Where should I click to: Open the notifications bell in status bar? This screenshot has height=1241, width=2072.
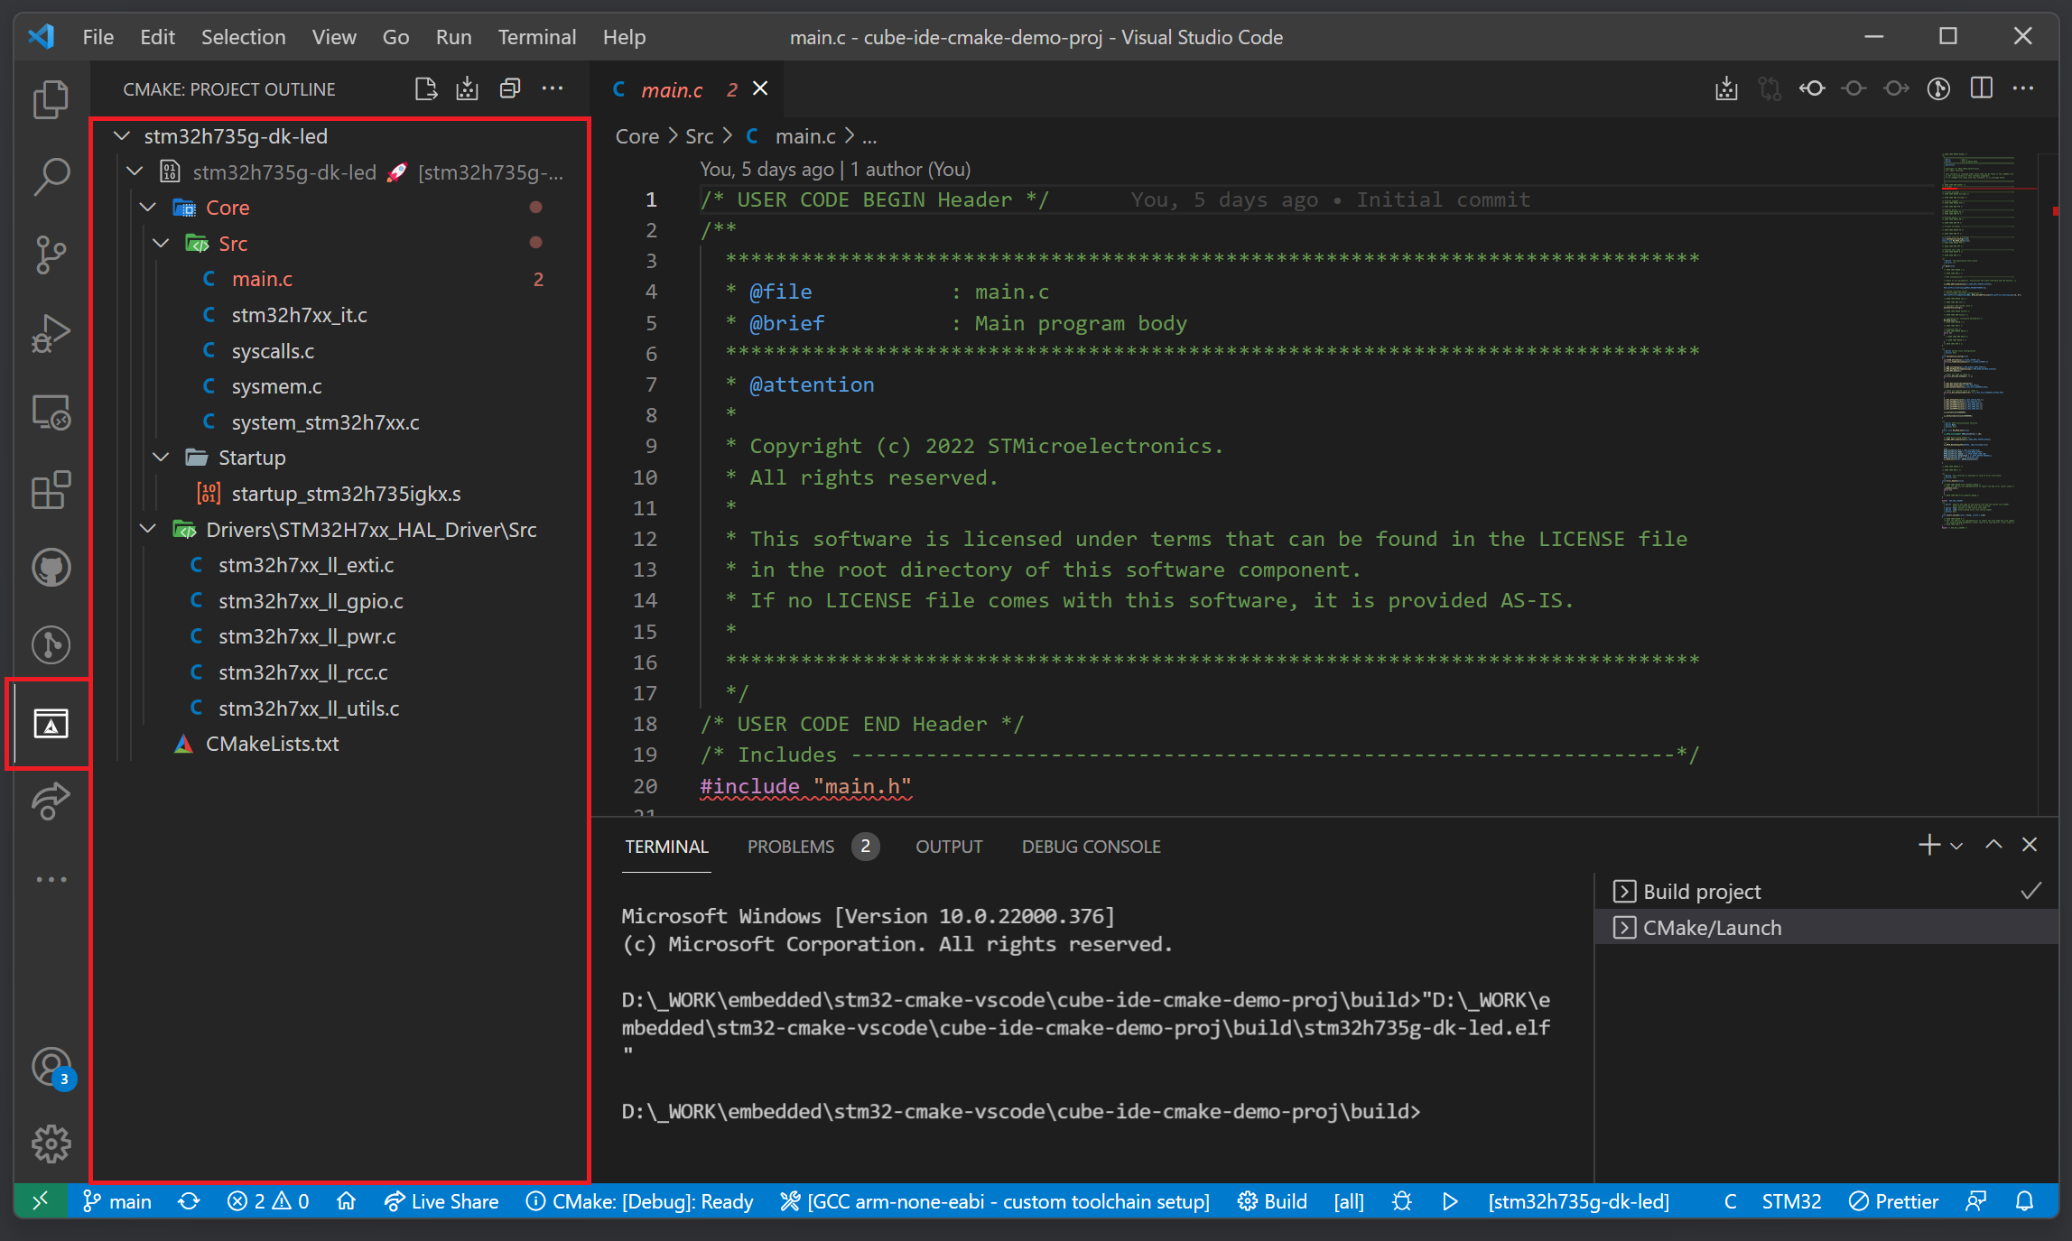pyautogui.click(x=2025, y=1201)
